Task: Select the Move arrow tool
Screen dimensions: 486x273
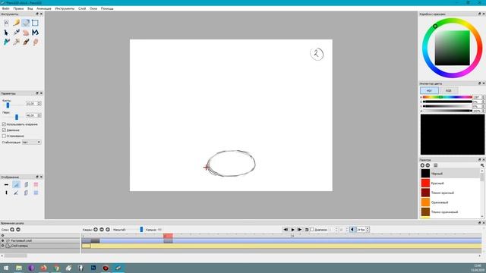Action: tap(7, 32)
